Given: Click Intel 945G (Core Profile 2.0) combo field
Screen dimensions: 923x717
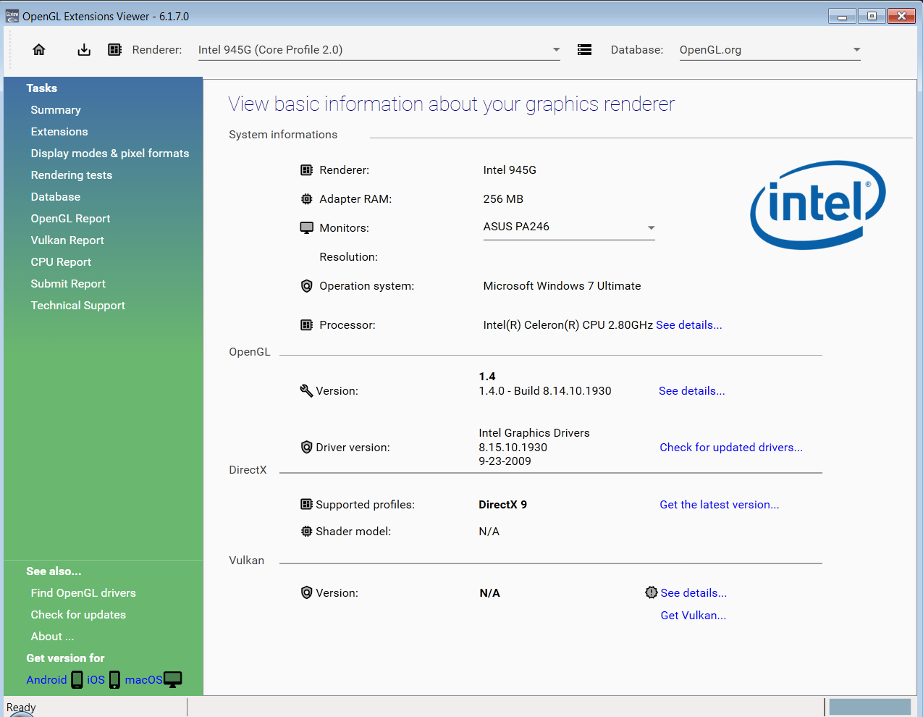Looking at the screenshot, I should 379,50.
